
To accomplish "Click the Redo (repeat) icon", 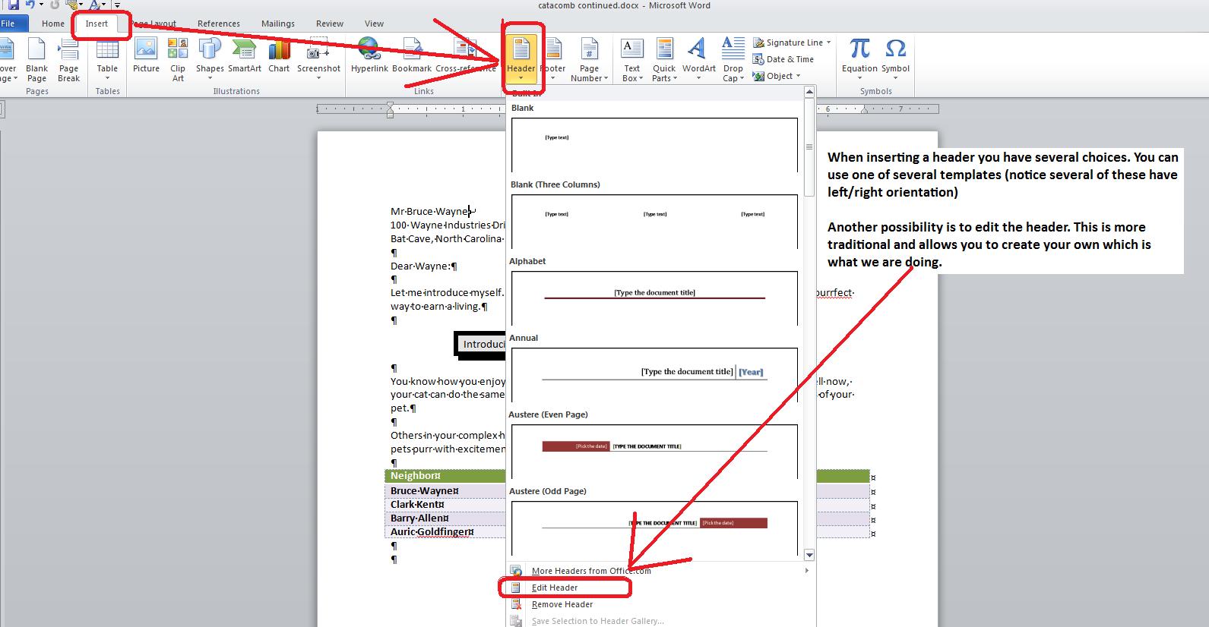I will 55,5.
